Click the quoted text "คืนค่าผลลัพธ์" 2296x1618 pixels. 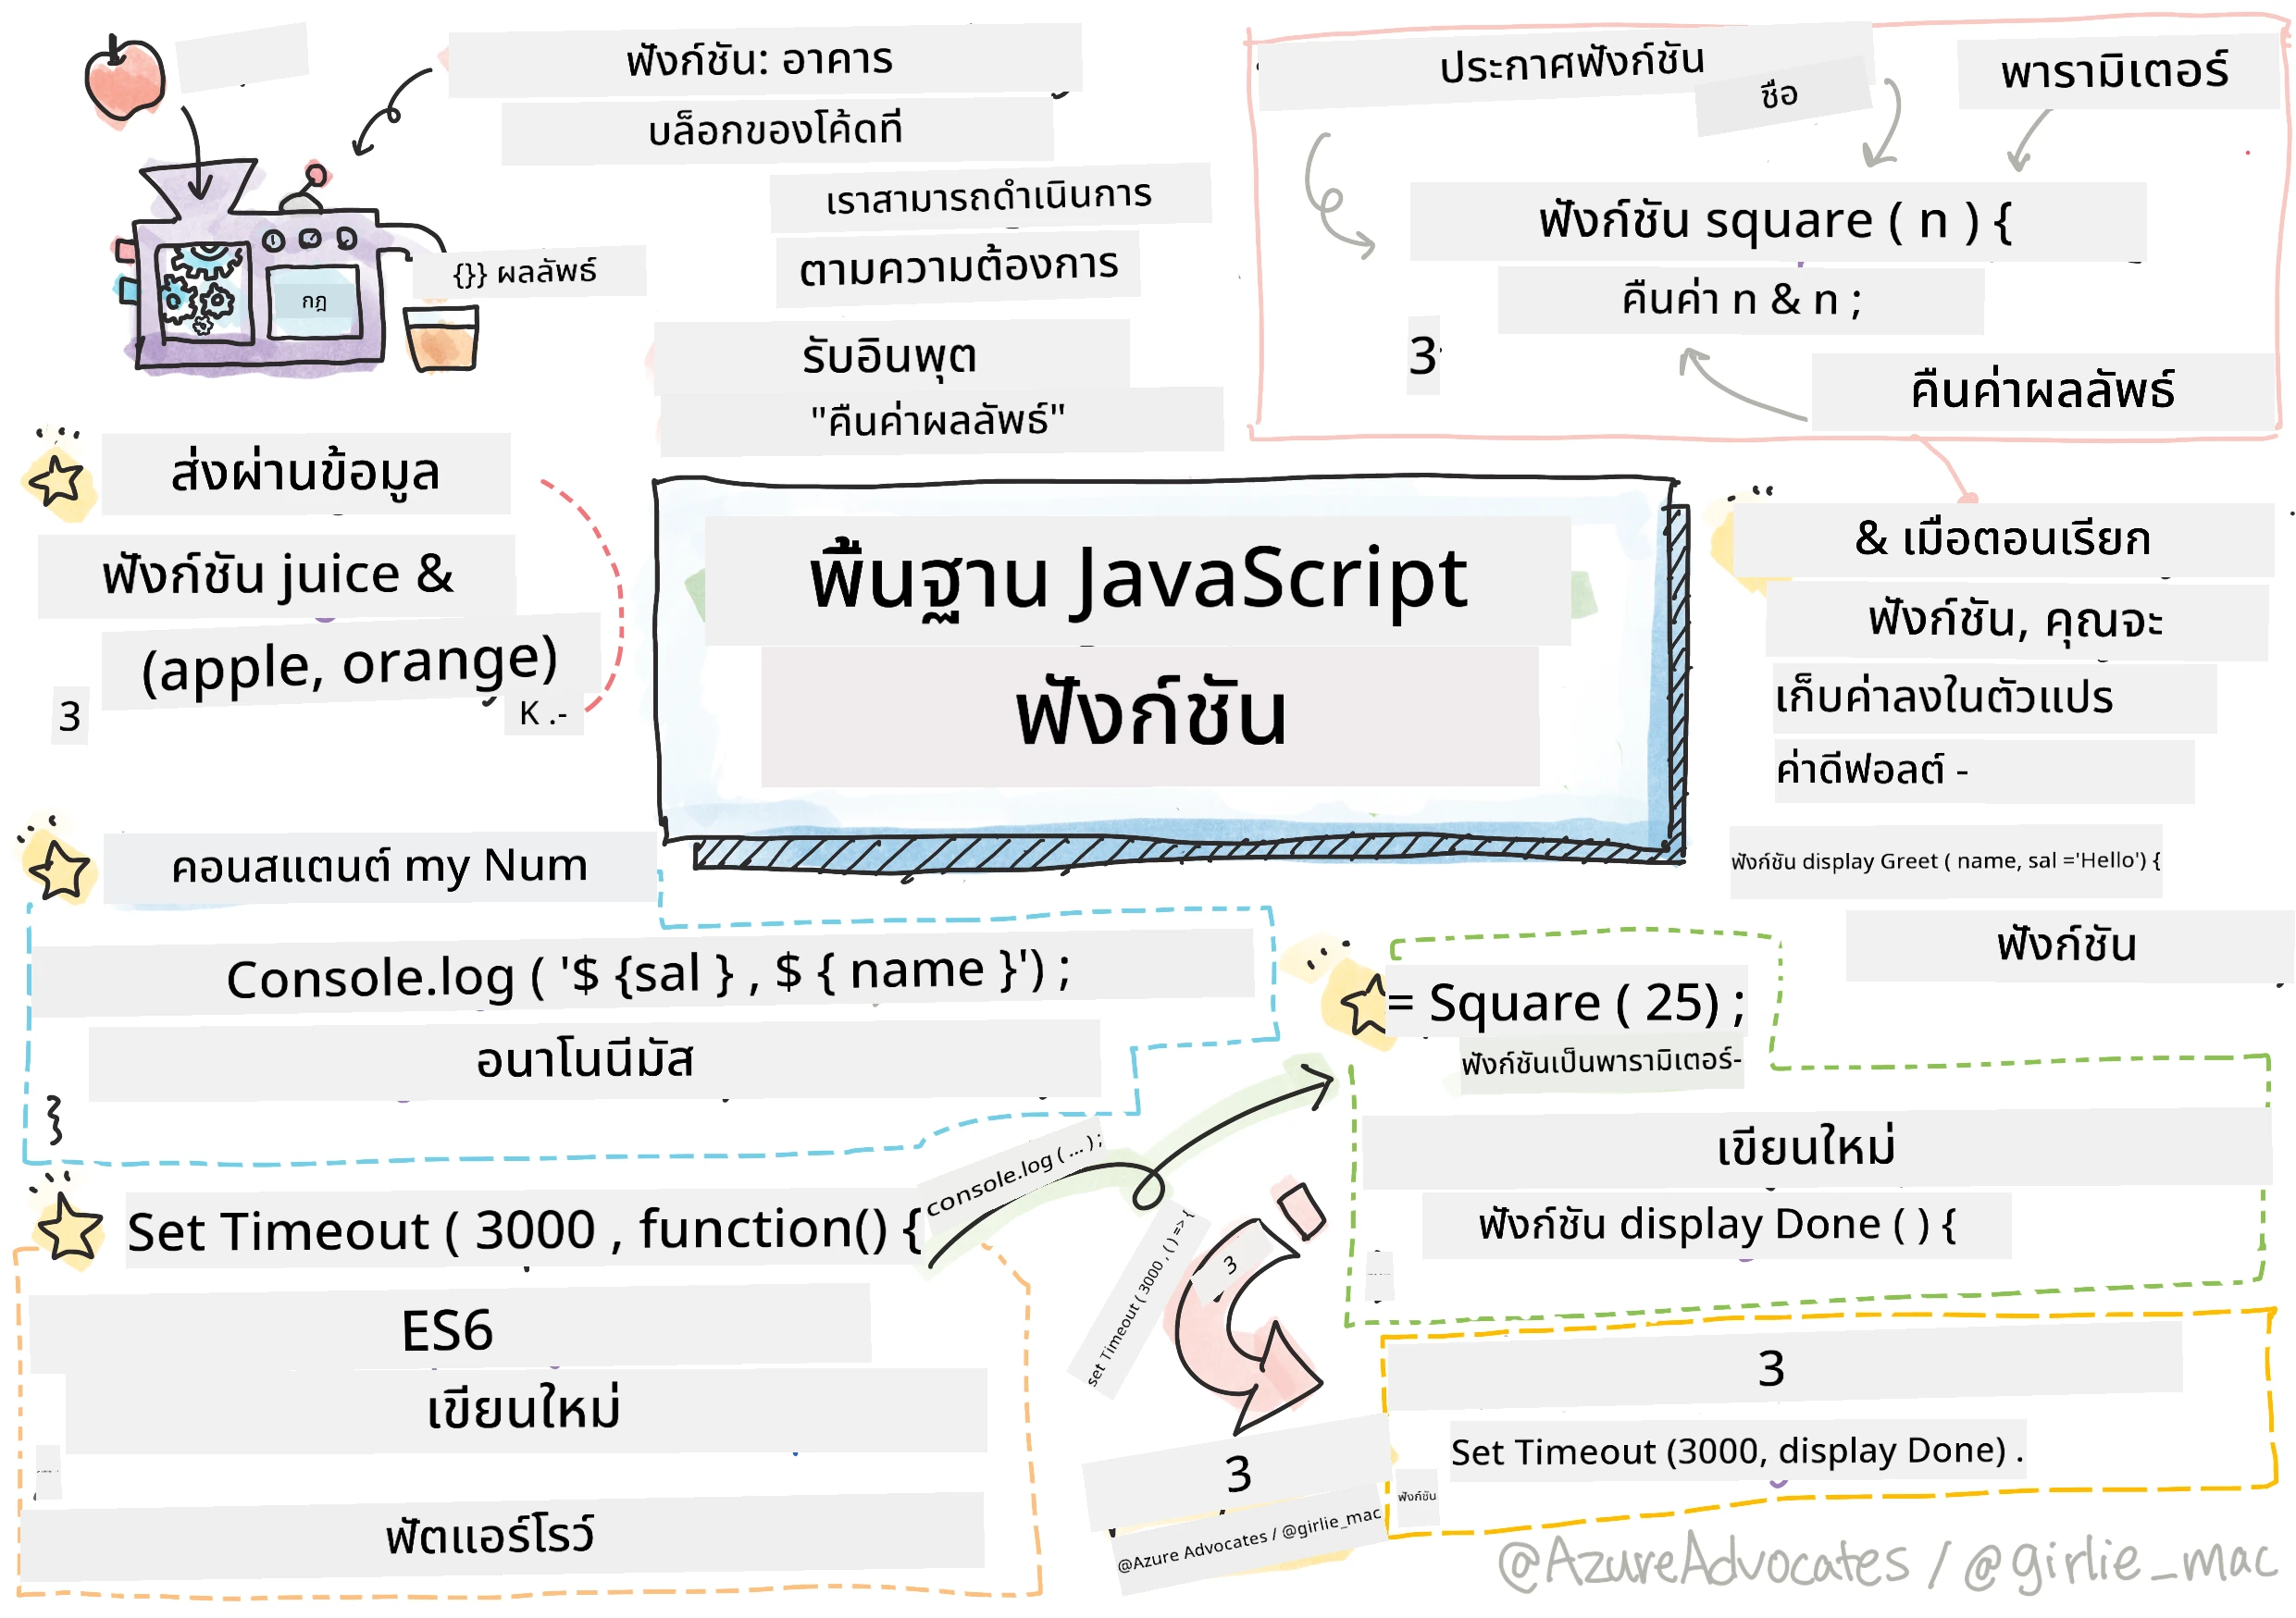[x=938, y=420]
